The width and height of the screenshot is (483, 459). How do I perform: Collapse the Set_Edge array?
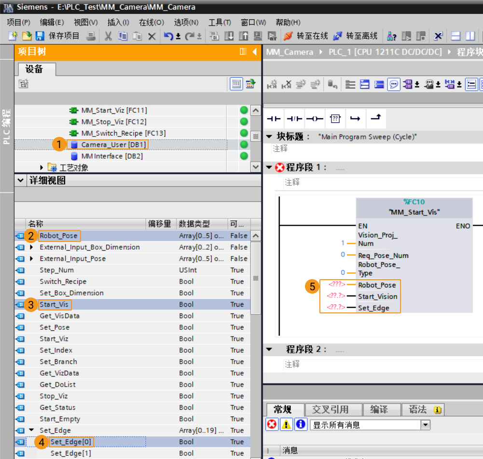click(31, 430)
